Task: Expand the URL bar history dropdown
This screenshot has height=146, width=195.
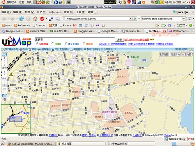Action: point(131,19)
